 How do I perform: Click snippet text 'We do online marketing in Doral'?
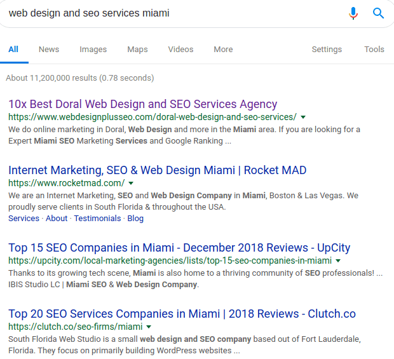67,130
